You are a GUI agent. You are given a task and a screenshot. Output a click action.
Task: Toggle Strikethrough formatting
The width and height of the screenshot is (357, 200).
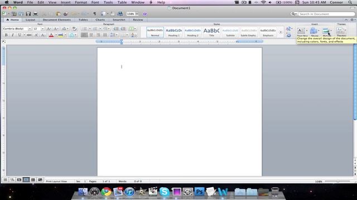pos(29,35)
